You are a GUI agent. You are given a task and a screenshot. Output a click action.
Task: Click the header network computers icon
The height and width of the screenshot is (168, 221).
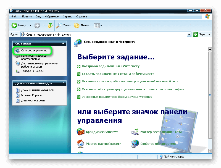click(x=78, y=43)
